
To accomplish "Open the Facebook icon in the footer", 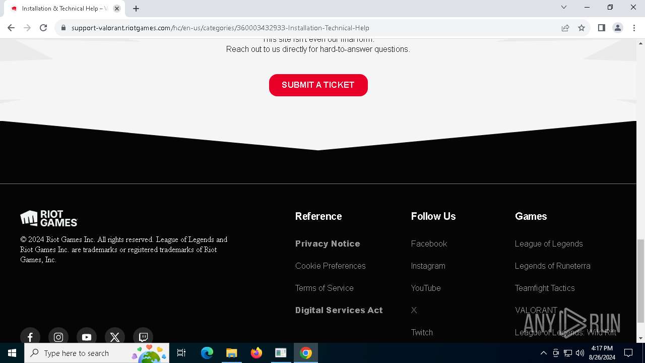I will 30,337.
